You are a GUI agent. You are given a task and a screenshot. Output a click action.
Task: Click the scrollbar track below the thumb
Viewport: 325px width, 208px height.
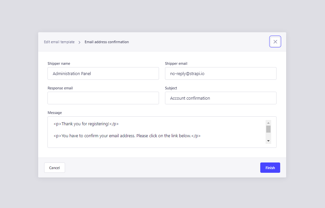coord(268,137)
